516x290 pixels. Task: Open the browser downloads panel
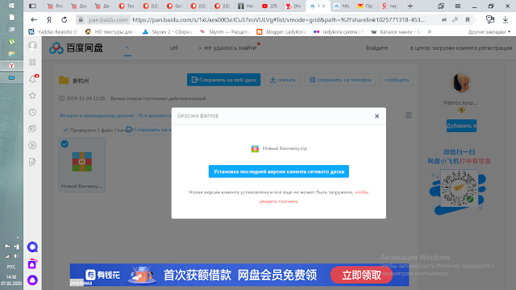pyautogui.click(x=506, y=19)
